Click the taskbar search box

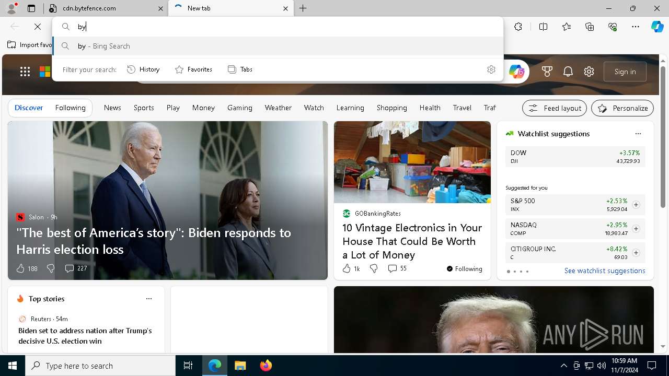pos(100,366)
